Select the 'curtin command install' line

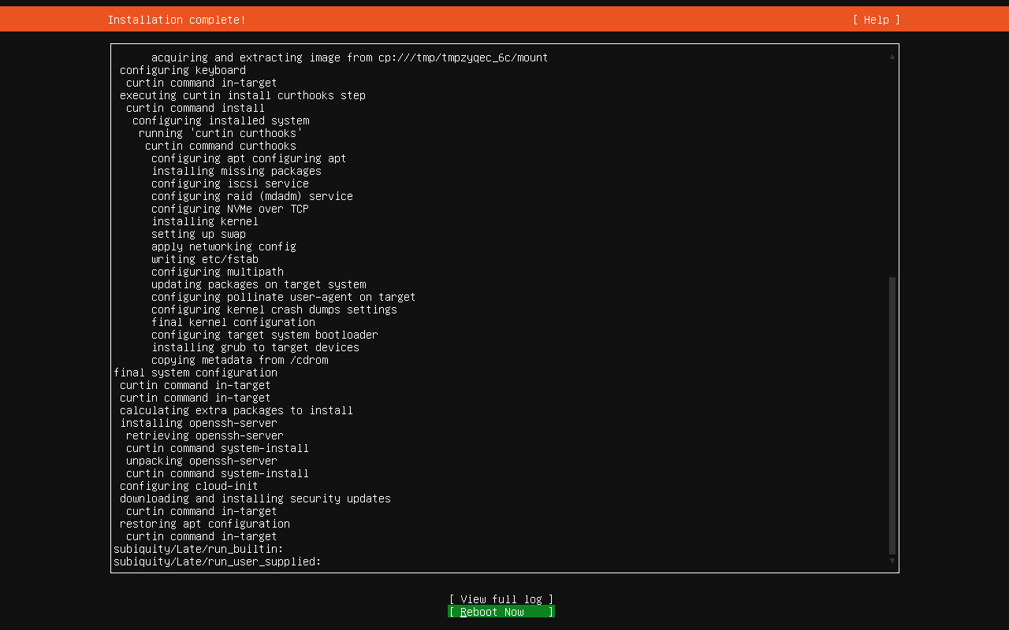tap(195, 108)
